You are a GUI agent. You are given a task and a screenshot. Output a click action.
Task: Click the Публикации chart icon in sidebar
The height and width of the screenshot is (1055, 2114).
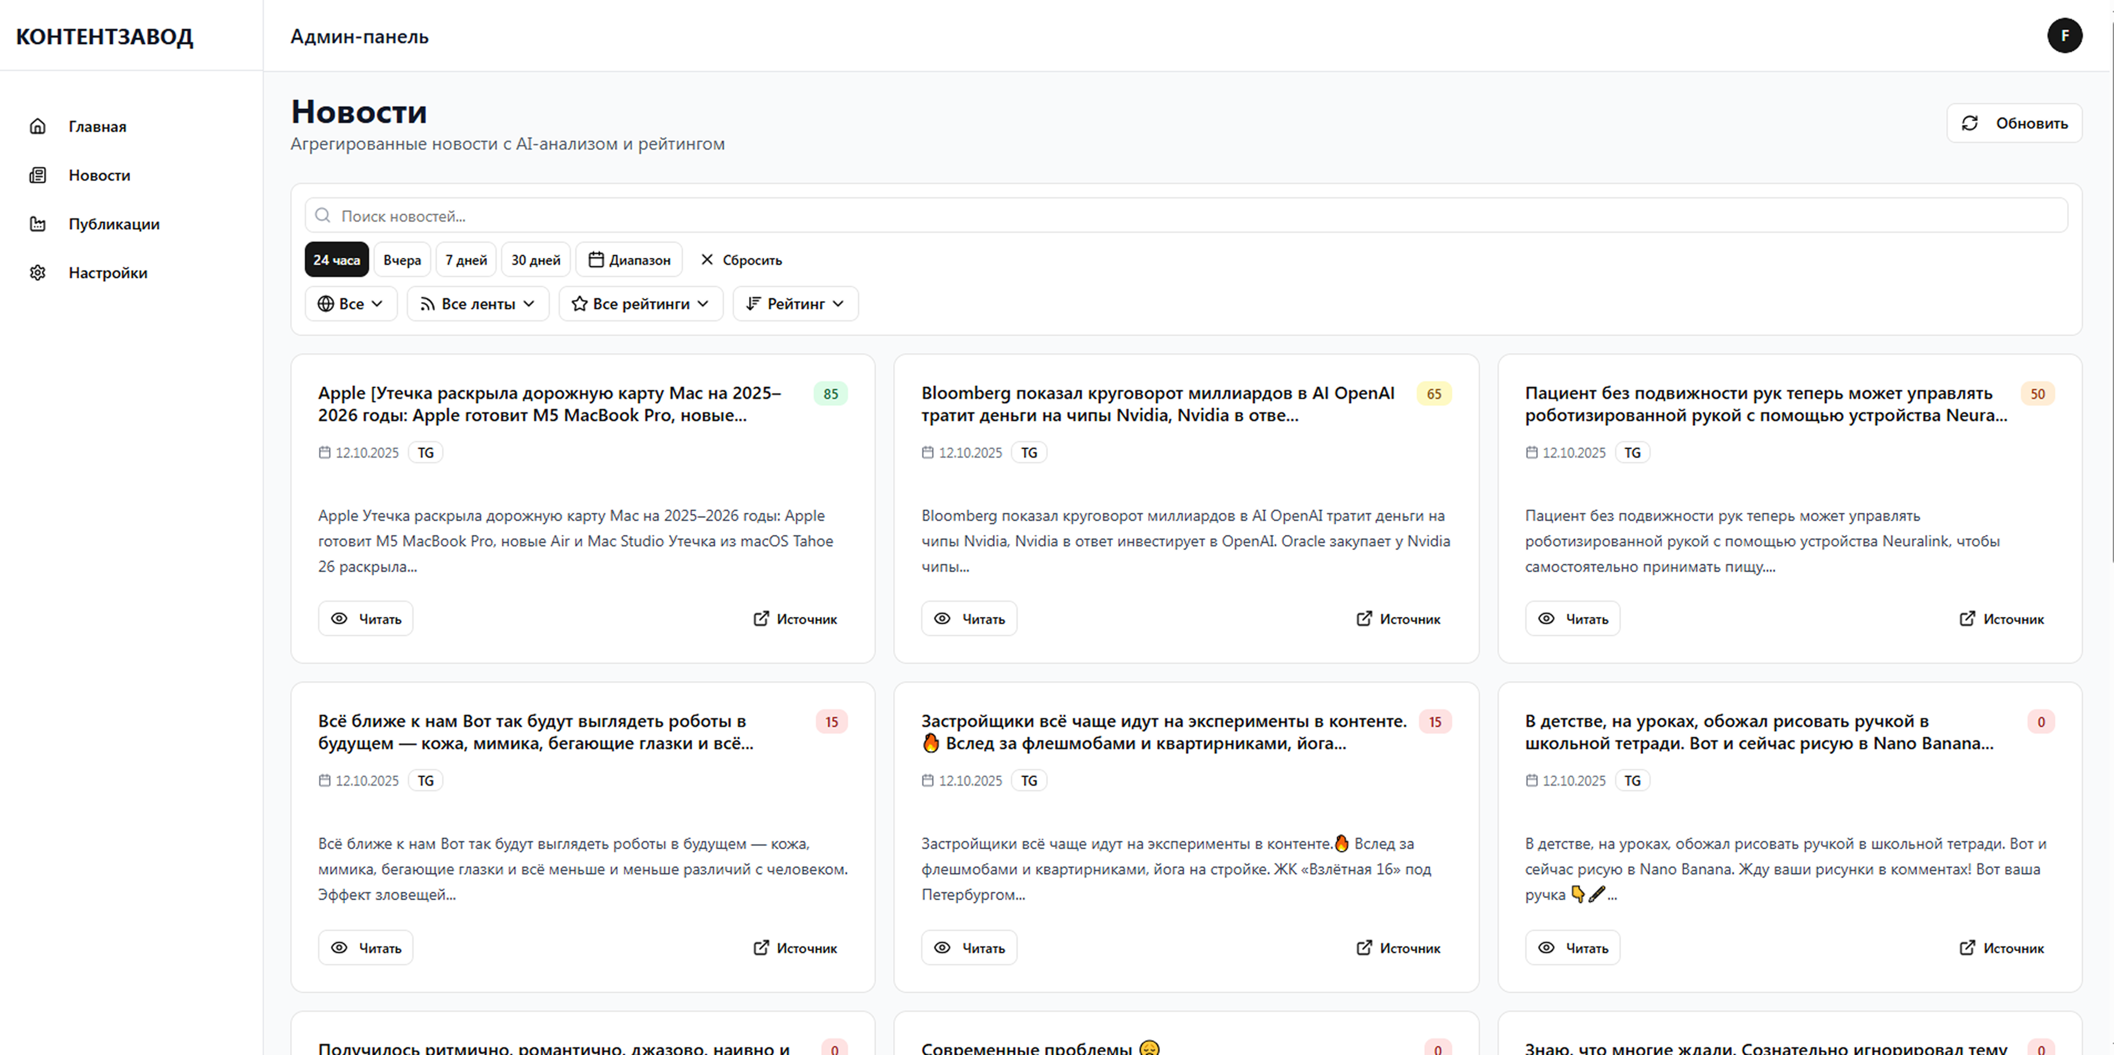click(x=37, y=224)
